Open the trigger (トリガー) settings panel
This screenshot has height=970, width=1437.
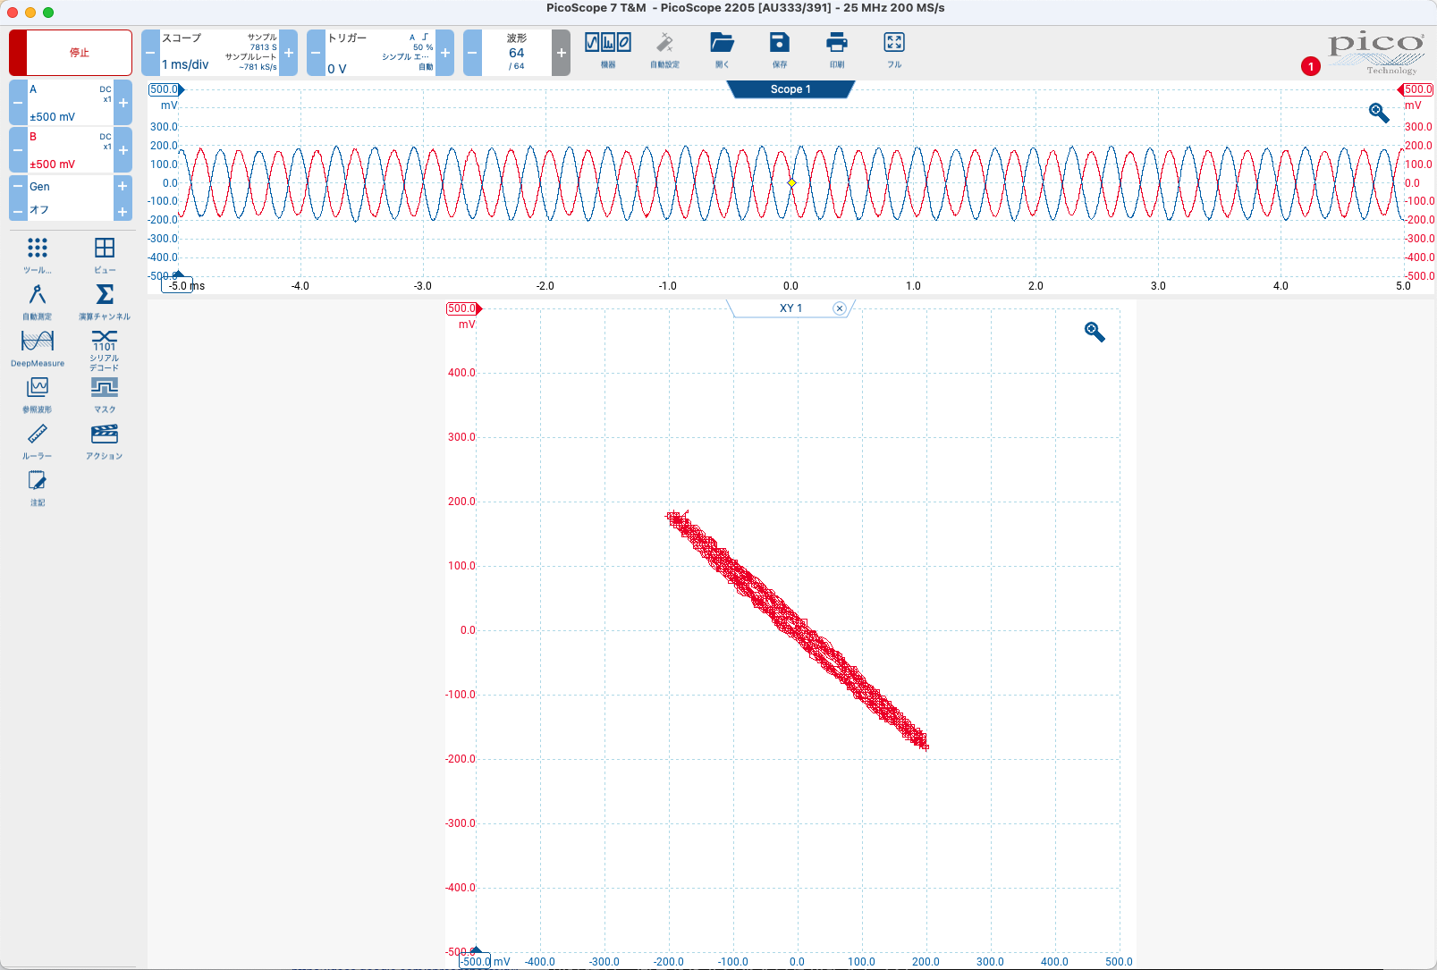(x=380, y=53)
